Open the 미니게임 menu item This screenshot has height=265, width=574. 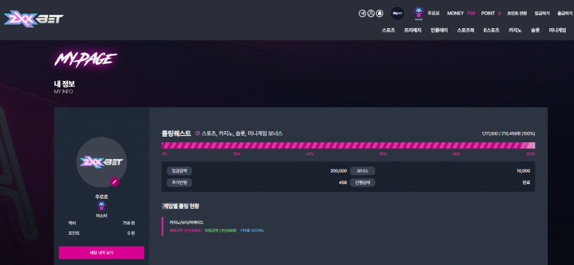[x=558, y=30]
